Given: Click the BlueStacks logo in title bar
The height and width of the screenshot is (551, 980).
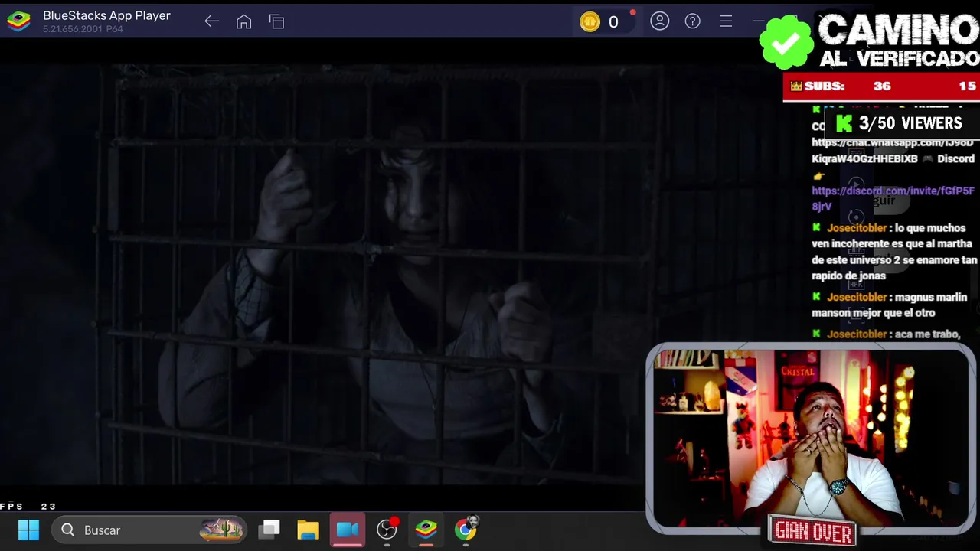Looking at the screenshot, I should coord(18,21).
